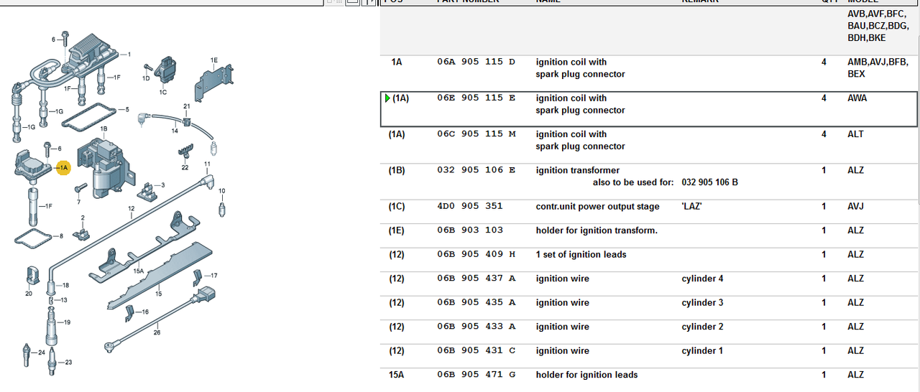The height and width of the screenshot is (392, 920).
Task: Select the AWA model cell
Action: (857, 98)
